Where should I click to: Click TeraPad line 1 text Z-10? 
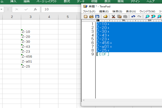[102, 24]
